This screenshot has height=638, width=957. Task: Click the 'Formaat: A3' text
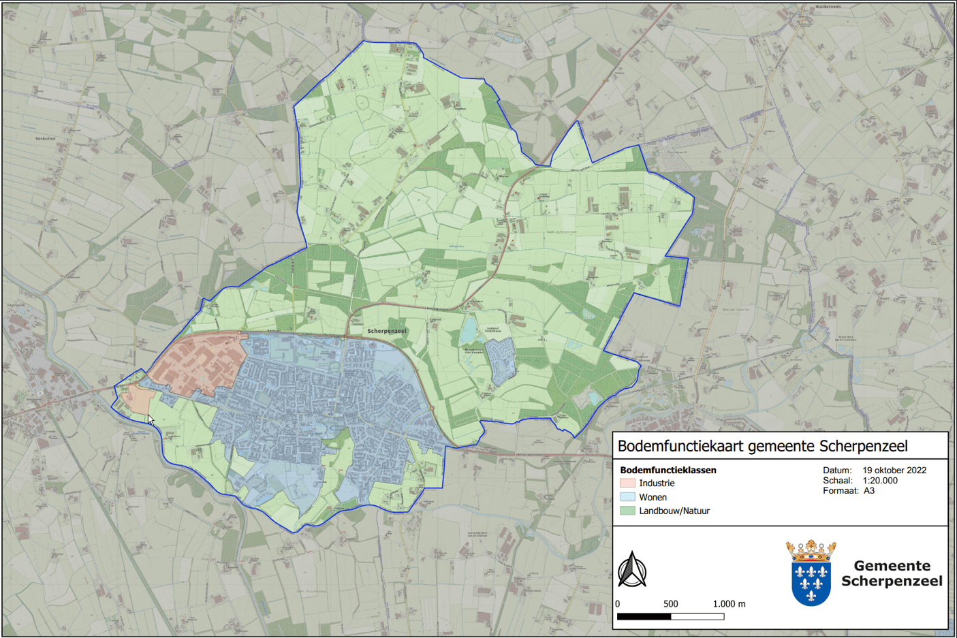tap(849, 491)
